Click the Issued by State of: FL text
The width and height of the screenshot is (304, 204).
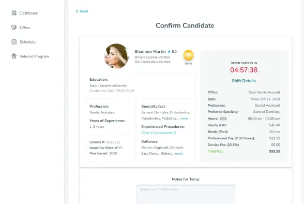click(x=107, y=148)
